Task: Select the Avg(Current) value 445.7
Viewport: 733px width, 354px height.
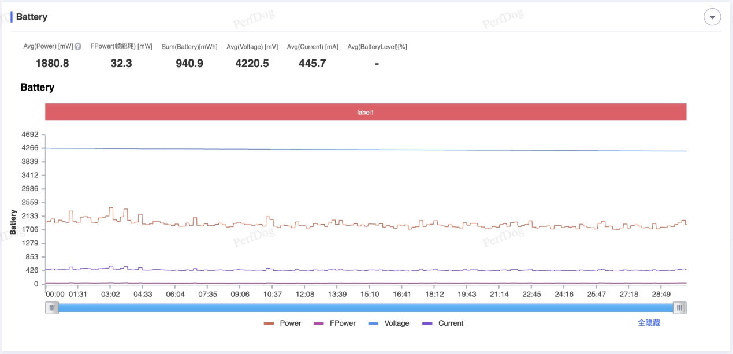Action: point(312,64)
